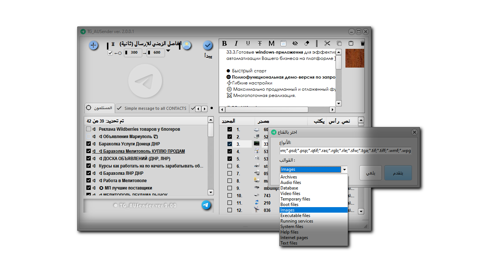Screen dimensions: 502x260
Task: Click the يبدأ start label
Action: pos(208,55)
